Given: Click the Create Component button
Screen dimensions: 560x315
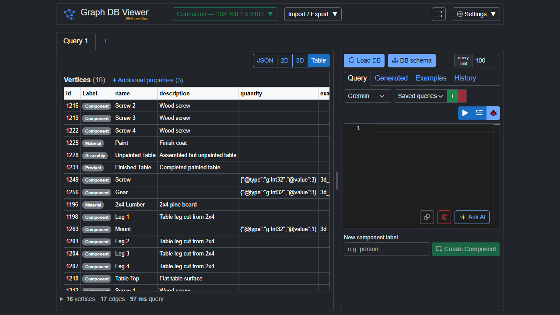Looking at the screenshot, I should click(x=466, y=249).
